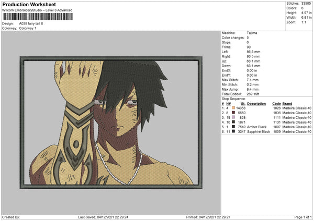314x221 pixels.
Task: Click the Machine value 'Tajima'
Action: click(x=252, y=33)
